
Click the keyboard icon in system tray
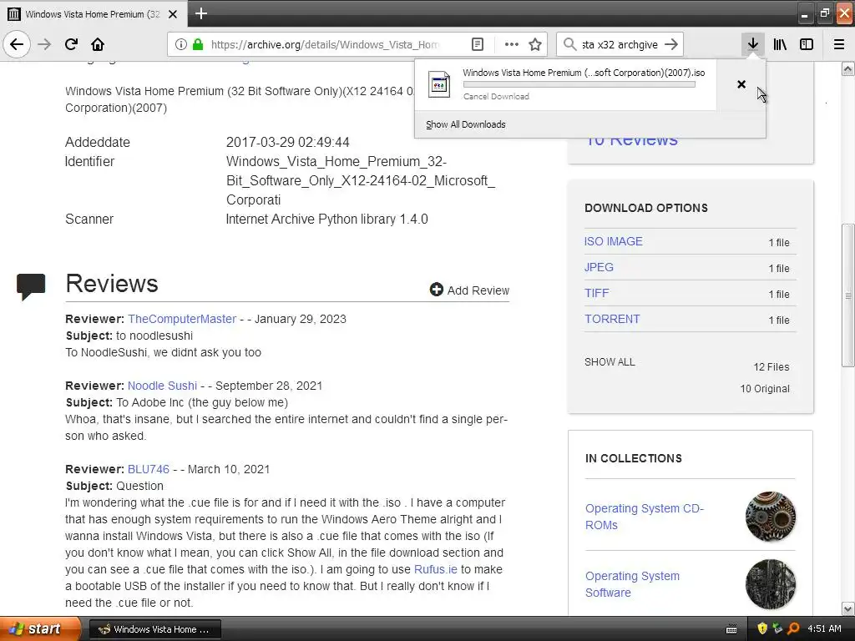[731, 629]
